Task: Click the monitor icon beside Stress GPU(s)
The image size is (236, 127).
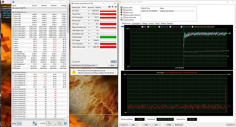Action: click(x=122, y=20)
